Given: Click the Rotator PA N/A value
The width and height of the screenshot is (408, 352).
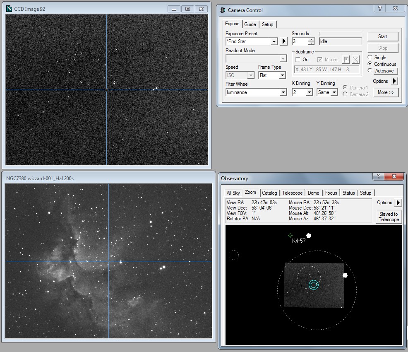Looking at the screenshot, I should 256,219.
